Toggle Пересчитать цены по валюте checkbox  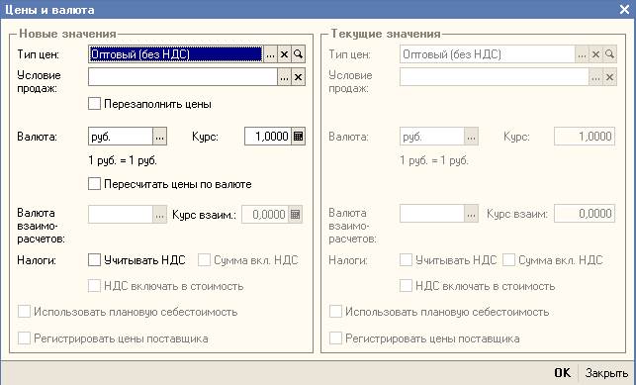pos(94,184)
